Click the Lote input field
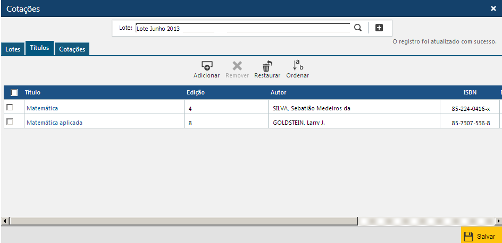Screen dimensions: 502x243 click(x=242, y=28)
